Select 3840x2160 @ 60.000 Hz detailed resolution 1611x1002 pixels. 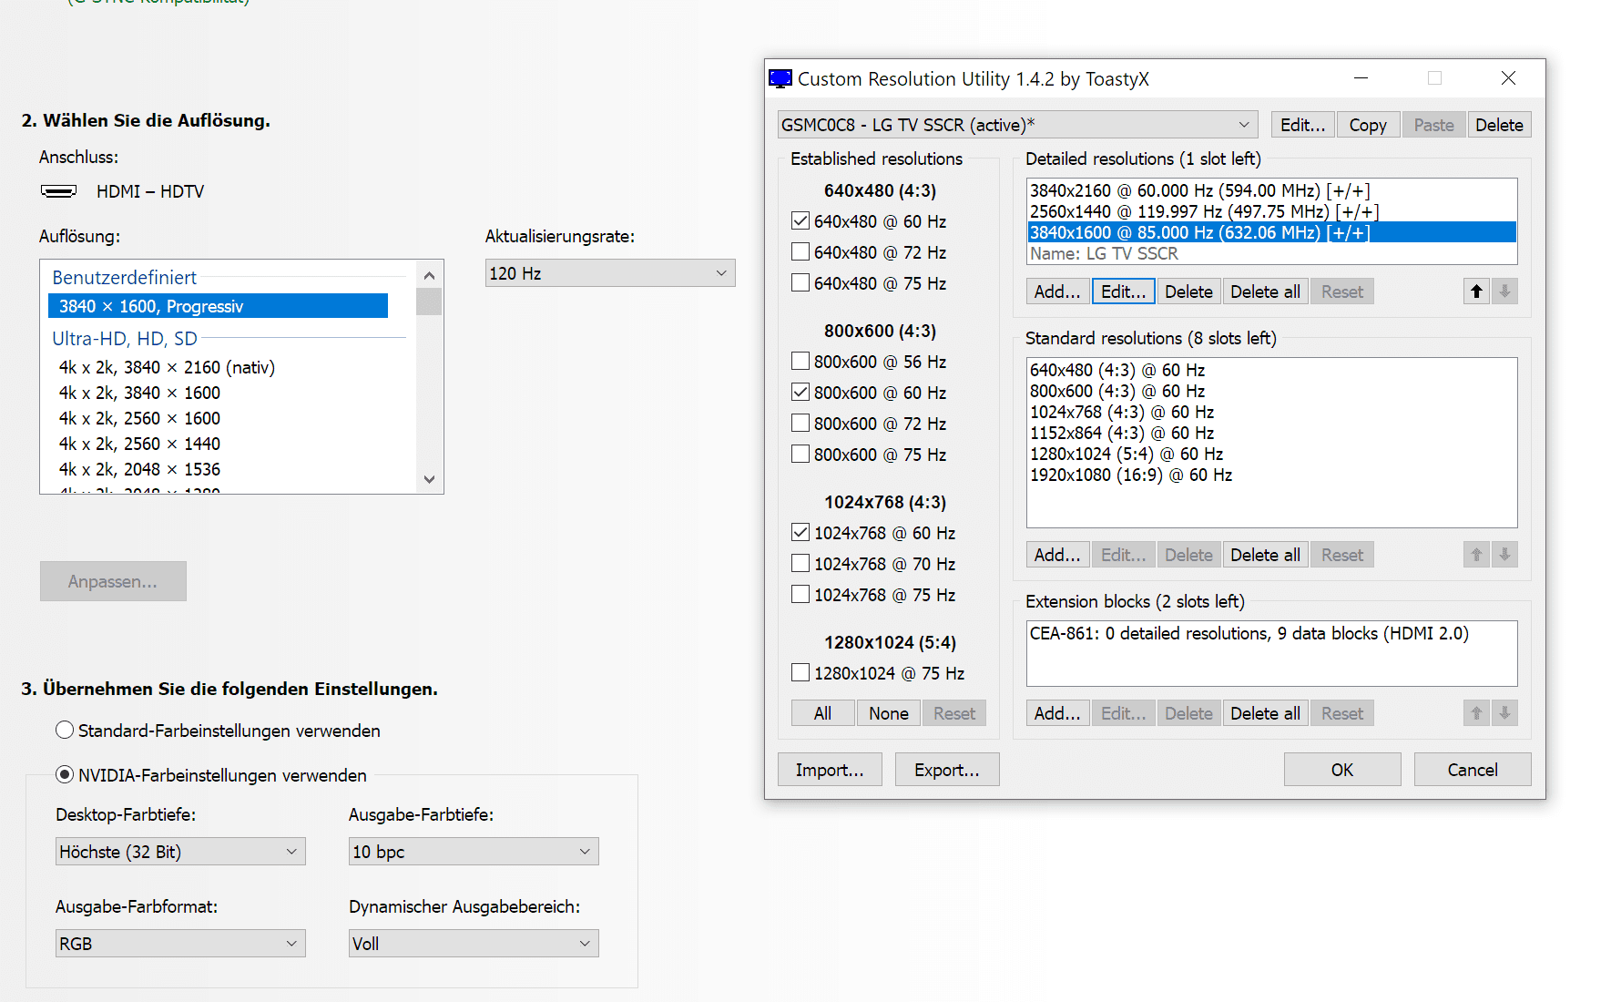(1271, 190)
